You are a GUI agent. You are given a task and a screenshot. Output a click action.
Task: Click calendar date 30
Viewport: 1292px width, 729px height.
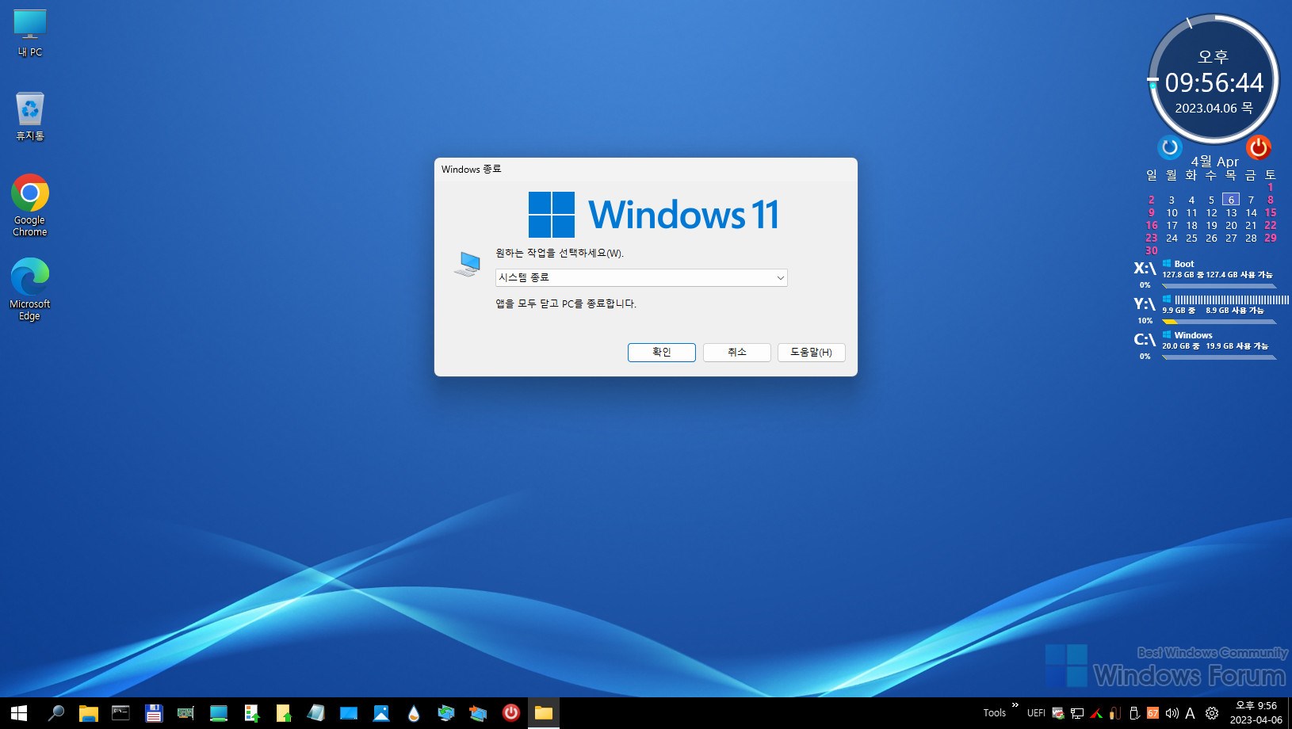1152,250
